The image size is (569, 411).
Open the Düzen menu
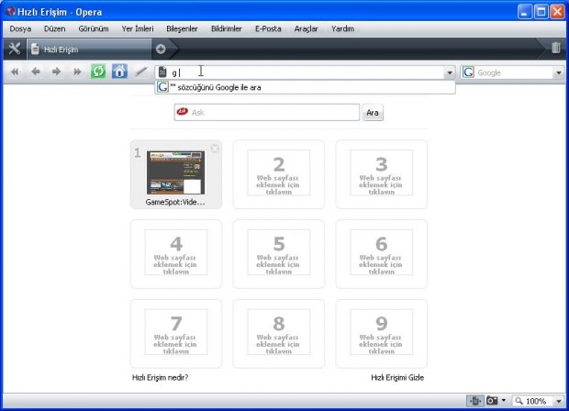[x=55, y=29]
